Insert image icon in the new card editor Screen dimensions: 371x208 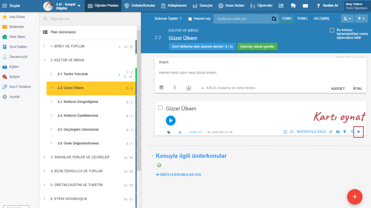(161, 87)
